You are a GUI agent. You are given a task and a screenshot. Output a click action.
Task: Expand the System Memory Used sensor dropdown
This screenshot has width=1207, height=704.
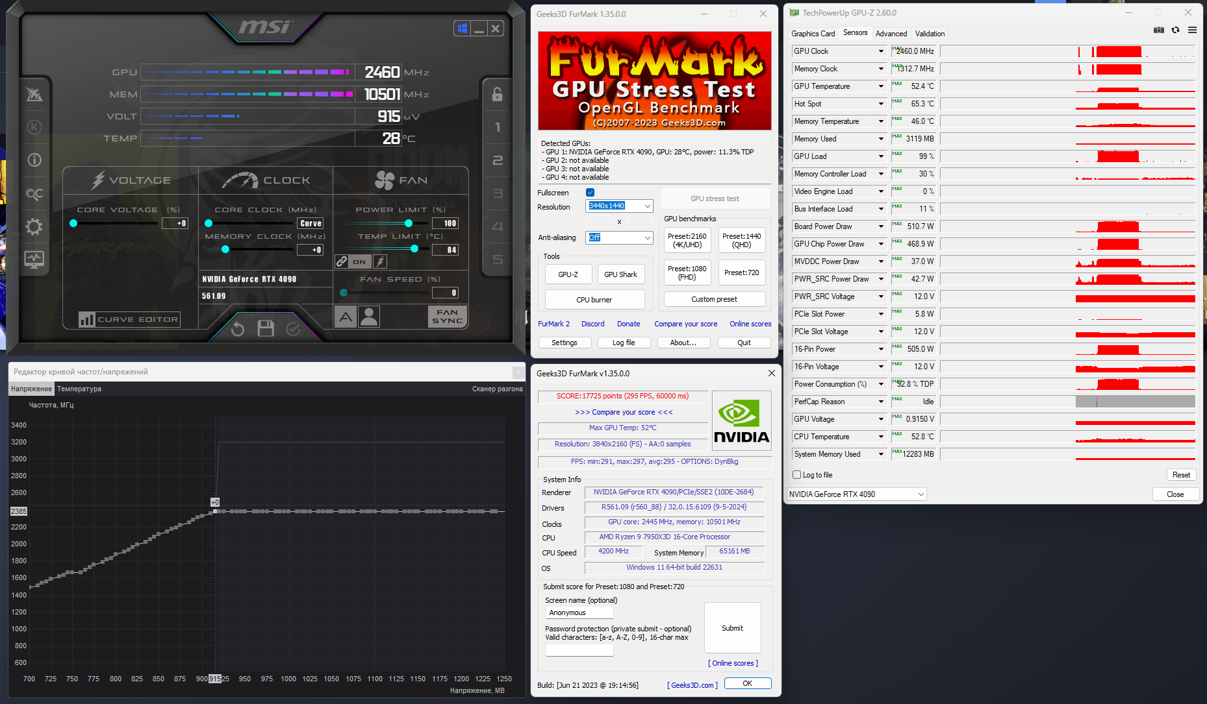882,454
